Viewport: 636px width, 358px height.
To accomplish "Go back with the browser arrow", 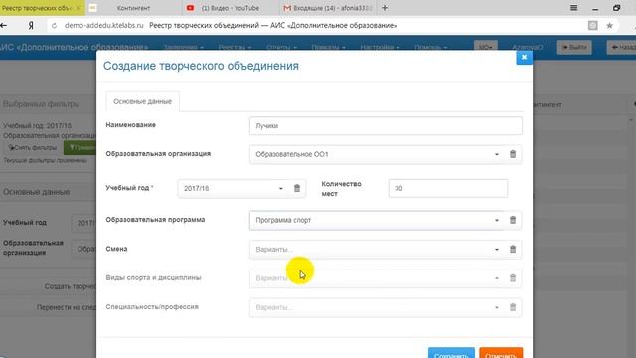I will (x=4, y=25).
